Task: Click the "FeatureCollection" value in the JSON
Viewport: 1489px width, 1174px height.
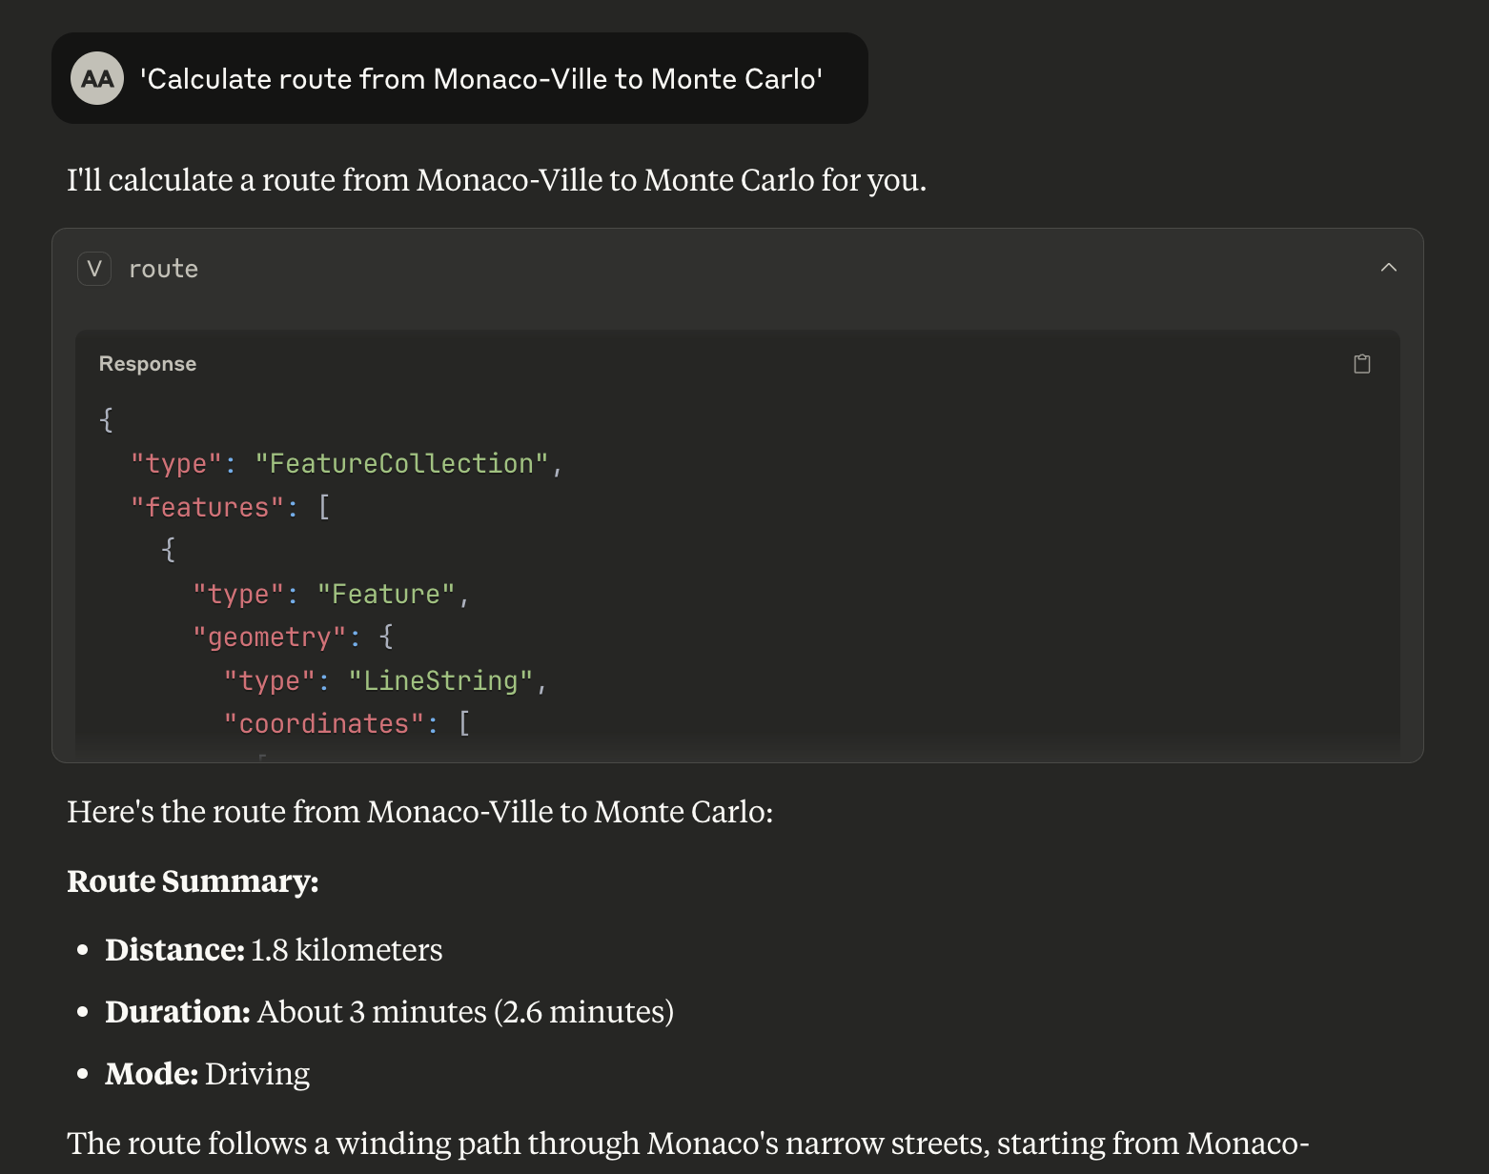Action: point(401,464)
